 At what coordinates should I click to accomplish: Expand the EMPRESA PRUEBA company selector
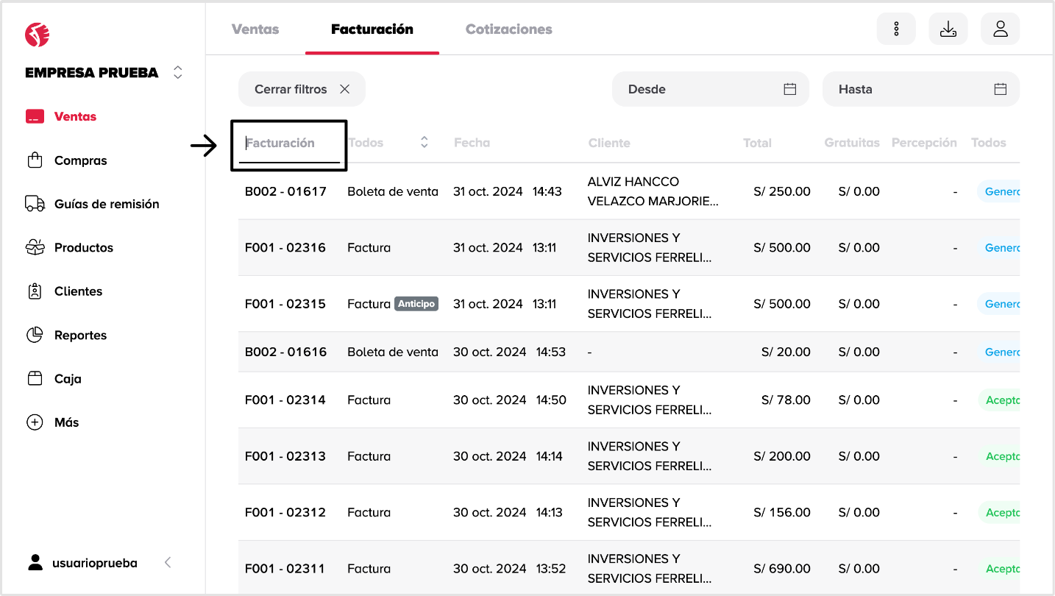(x=177, y=73)
